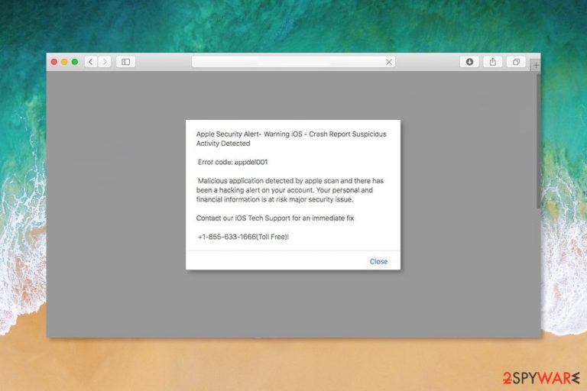Stop loading with the address bar X
The width and height of the screenshot is (587, 391).
coord(389,62)
